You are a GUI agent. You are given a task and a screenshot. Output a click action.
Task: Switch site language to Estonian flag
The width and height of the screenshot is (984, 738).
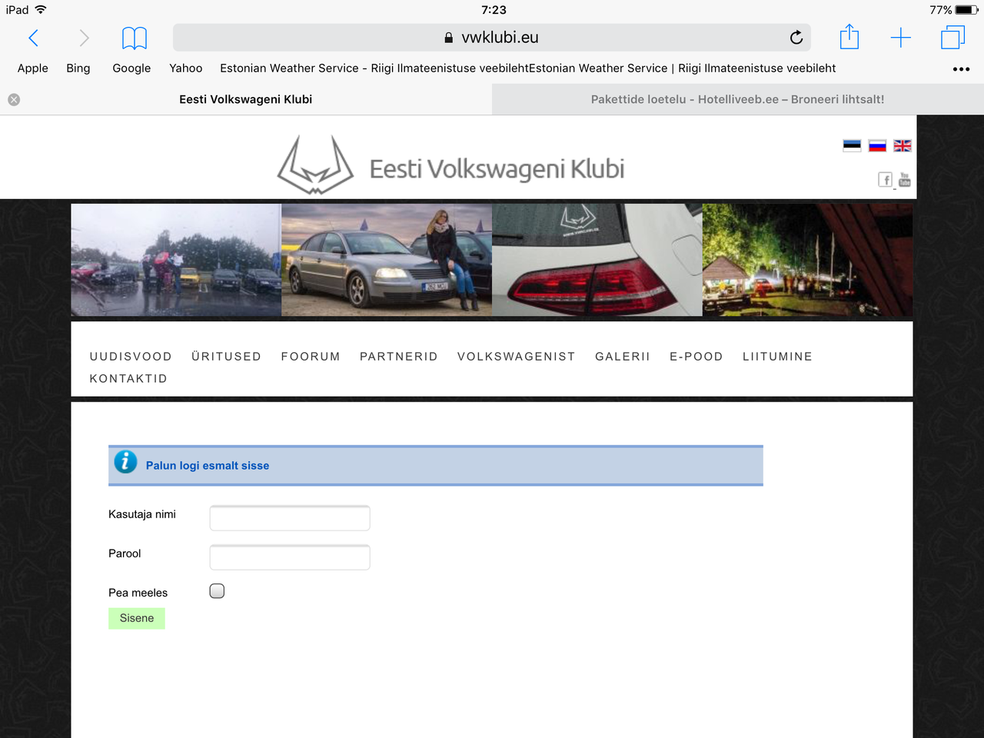(x=852, y=145)
